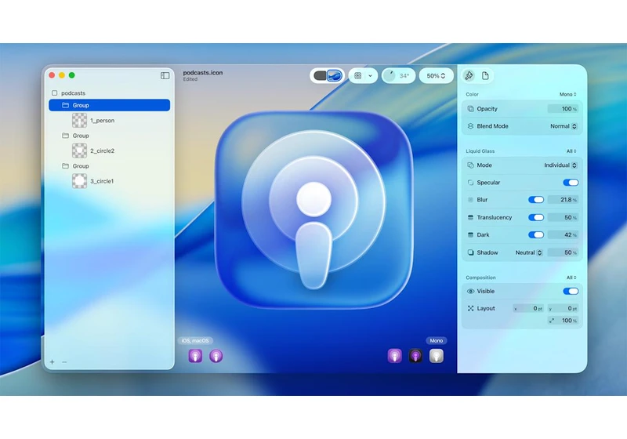Viewport: 627px width, 439px height.
Task: Click the large podcasts icon on canvas
Action: 314,210
